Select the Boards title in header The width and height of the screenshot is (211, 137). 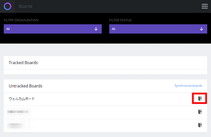click(26, 6)
